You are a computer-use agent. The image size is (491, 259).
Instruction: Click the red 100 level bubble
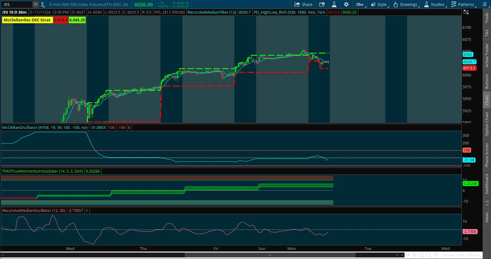(x=467, y=150)
